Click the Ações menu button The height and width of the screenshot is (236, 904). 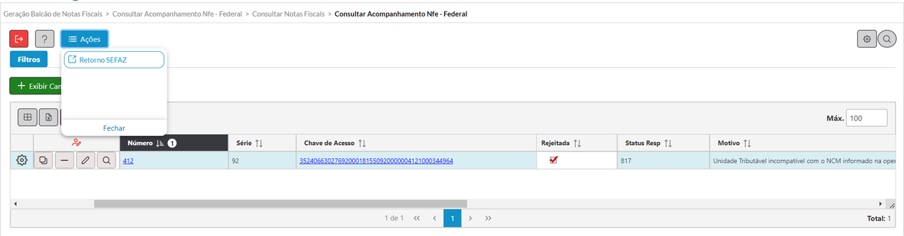point(85,39)
